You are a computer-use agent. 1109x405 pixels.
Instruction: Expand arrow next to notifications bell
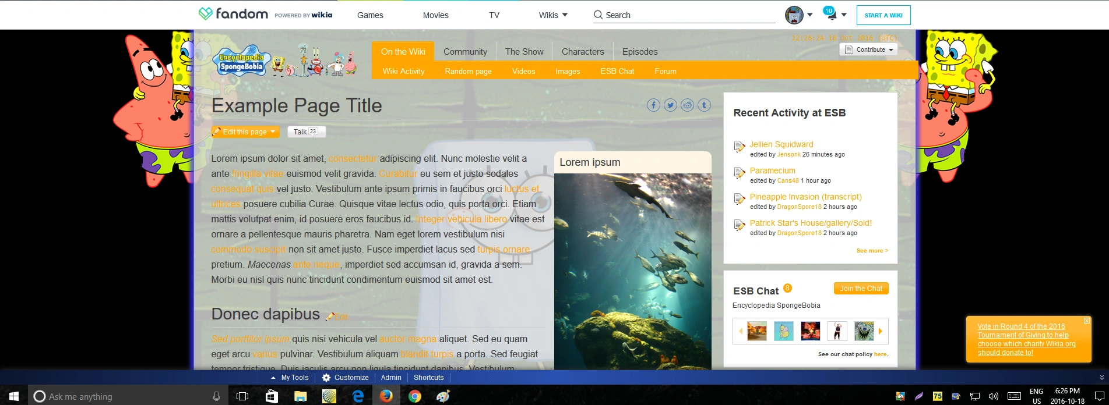click(844, 15)
